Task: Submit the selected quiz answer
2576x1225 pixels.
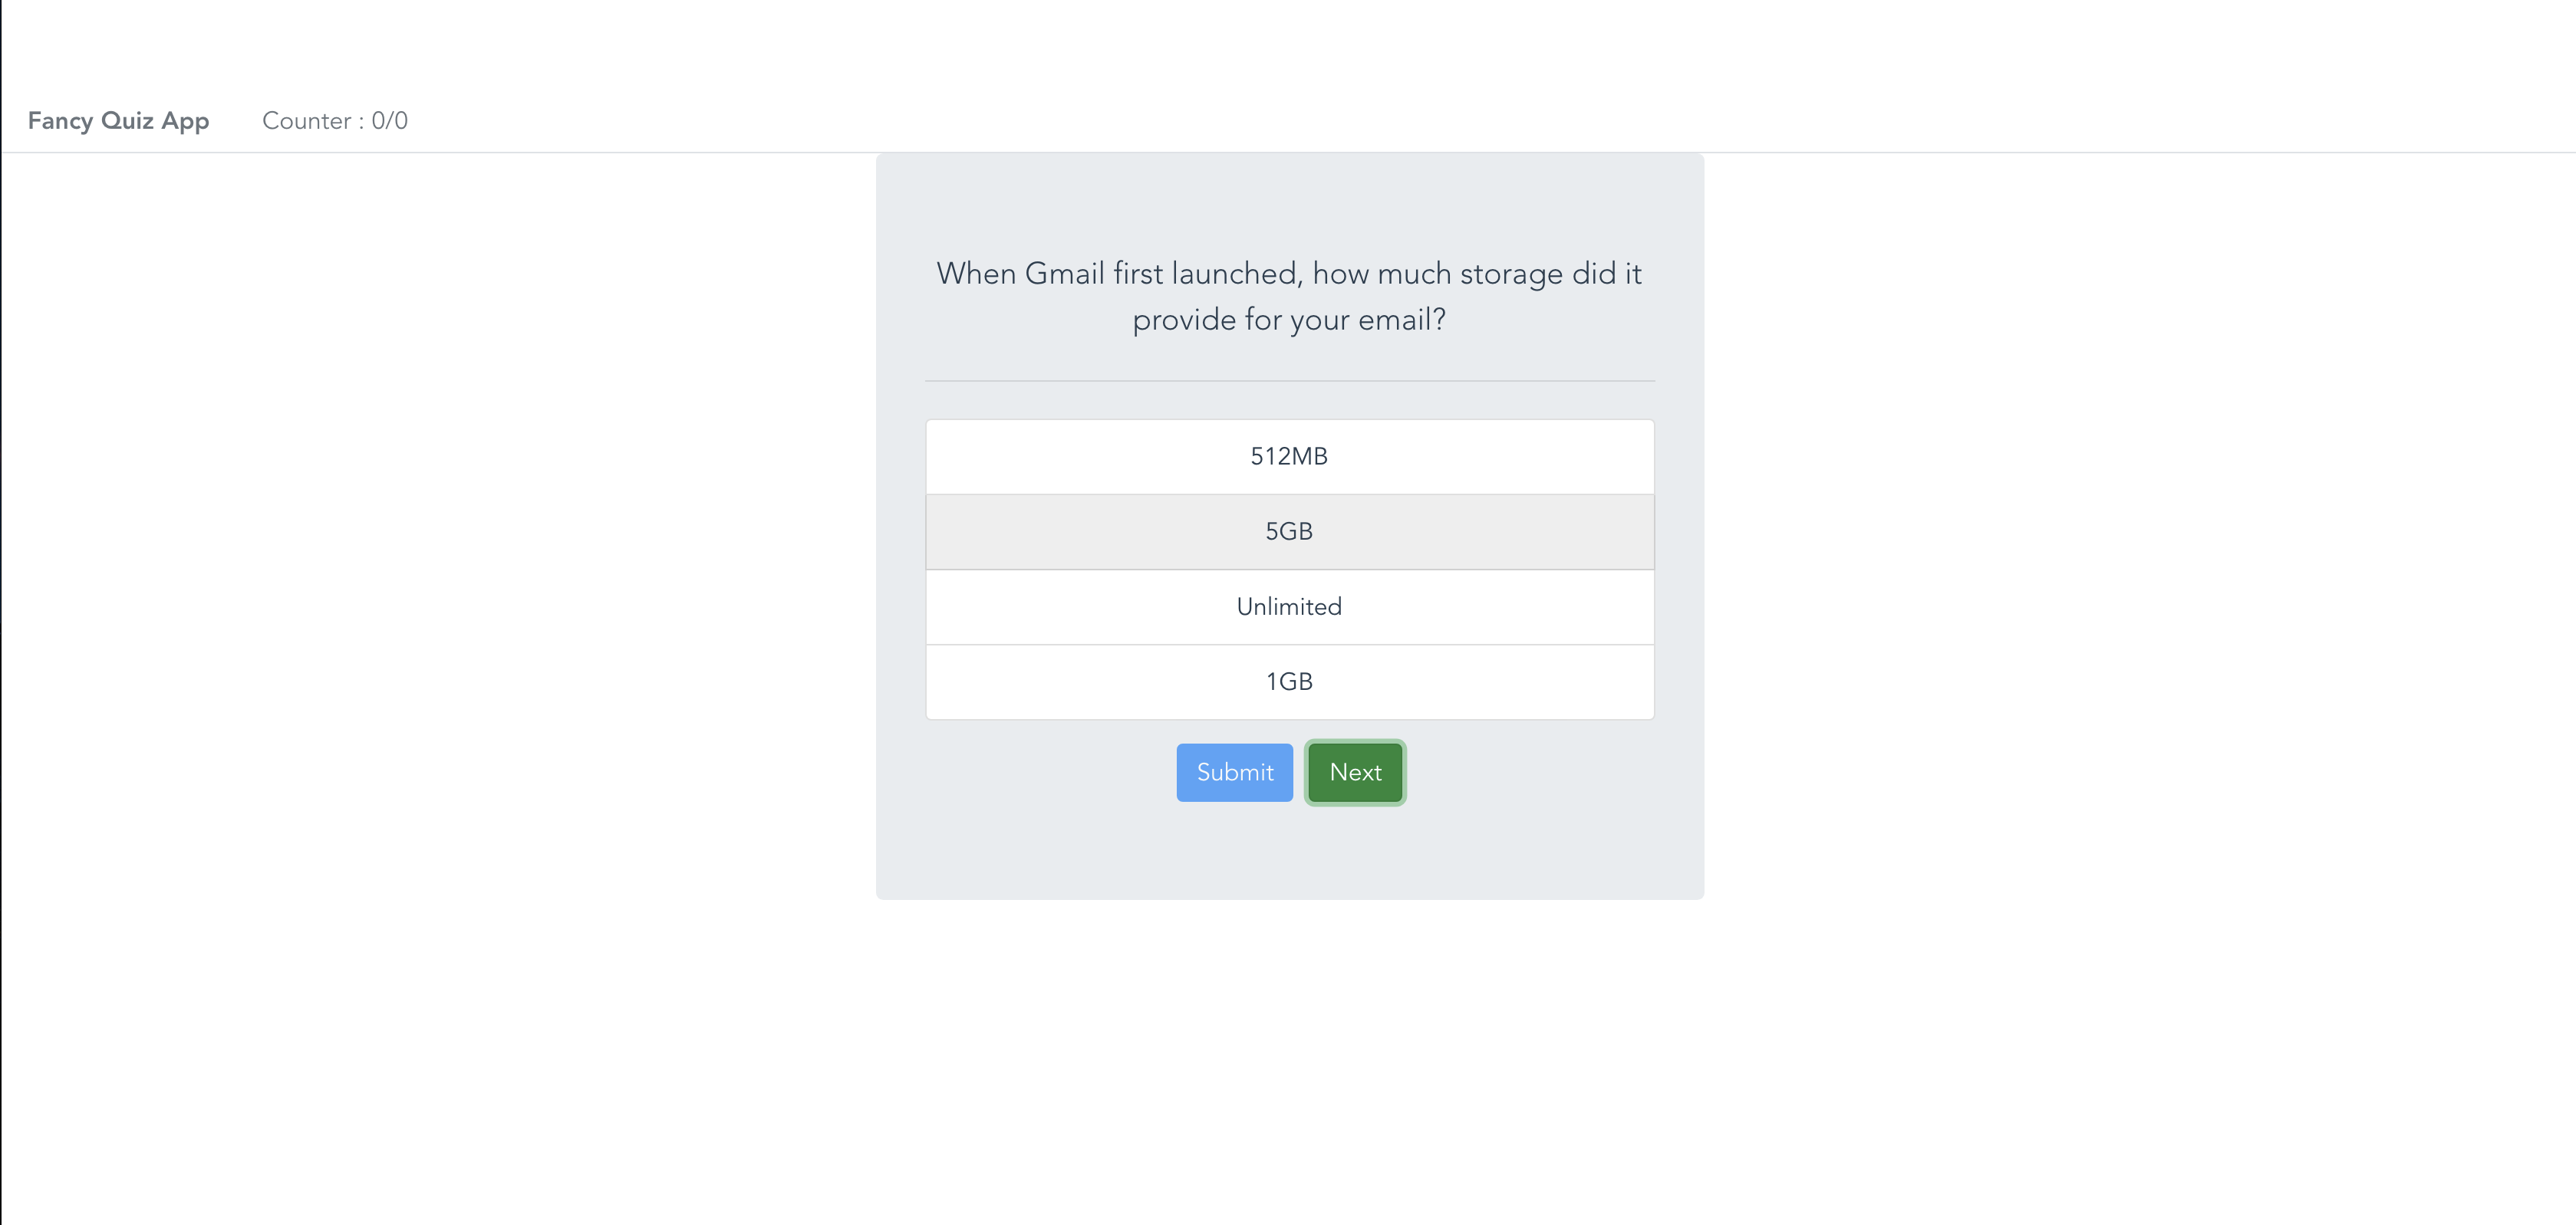Action: (1234, 773)
